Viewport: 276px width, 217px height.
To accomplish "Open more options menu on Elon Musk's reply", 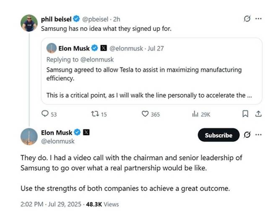I will [x=258, y=135].
